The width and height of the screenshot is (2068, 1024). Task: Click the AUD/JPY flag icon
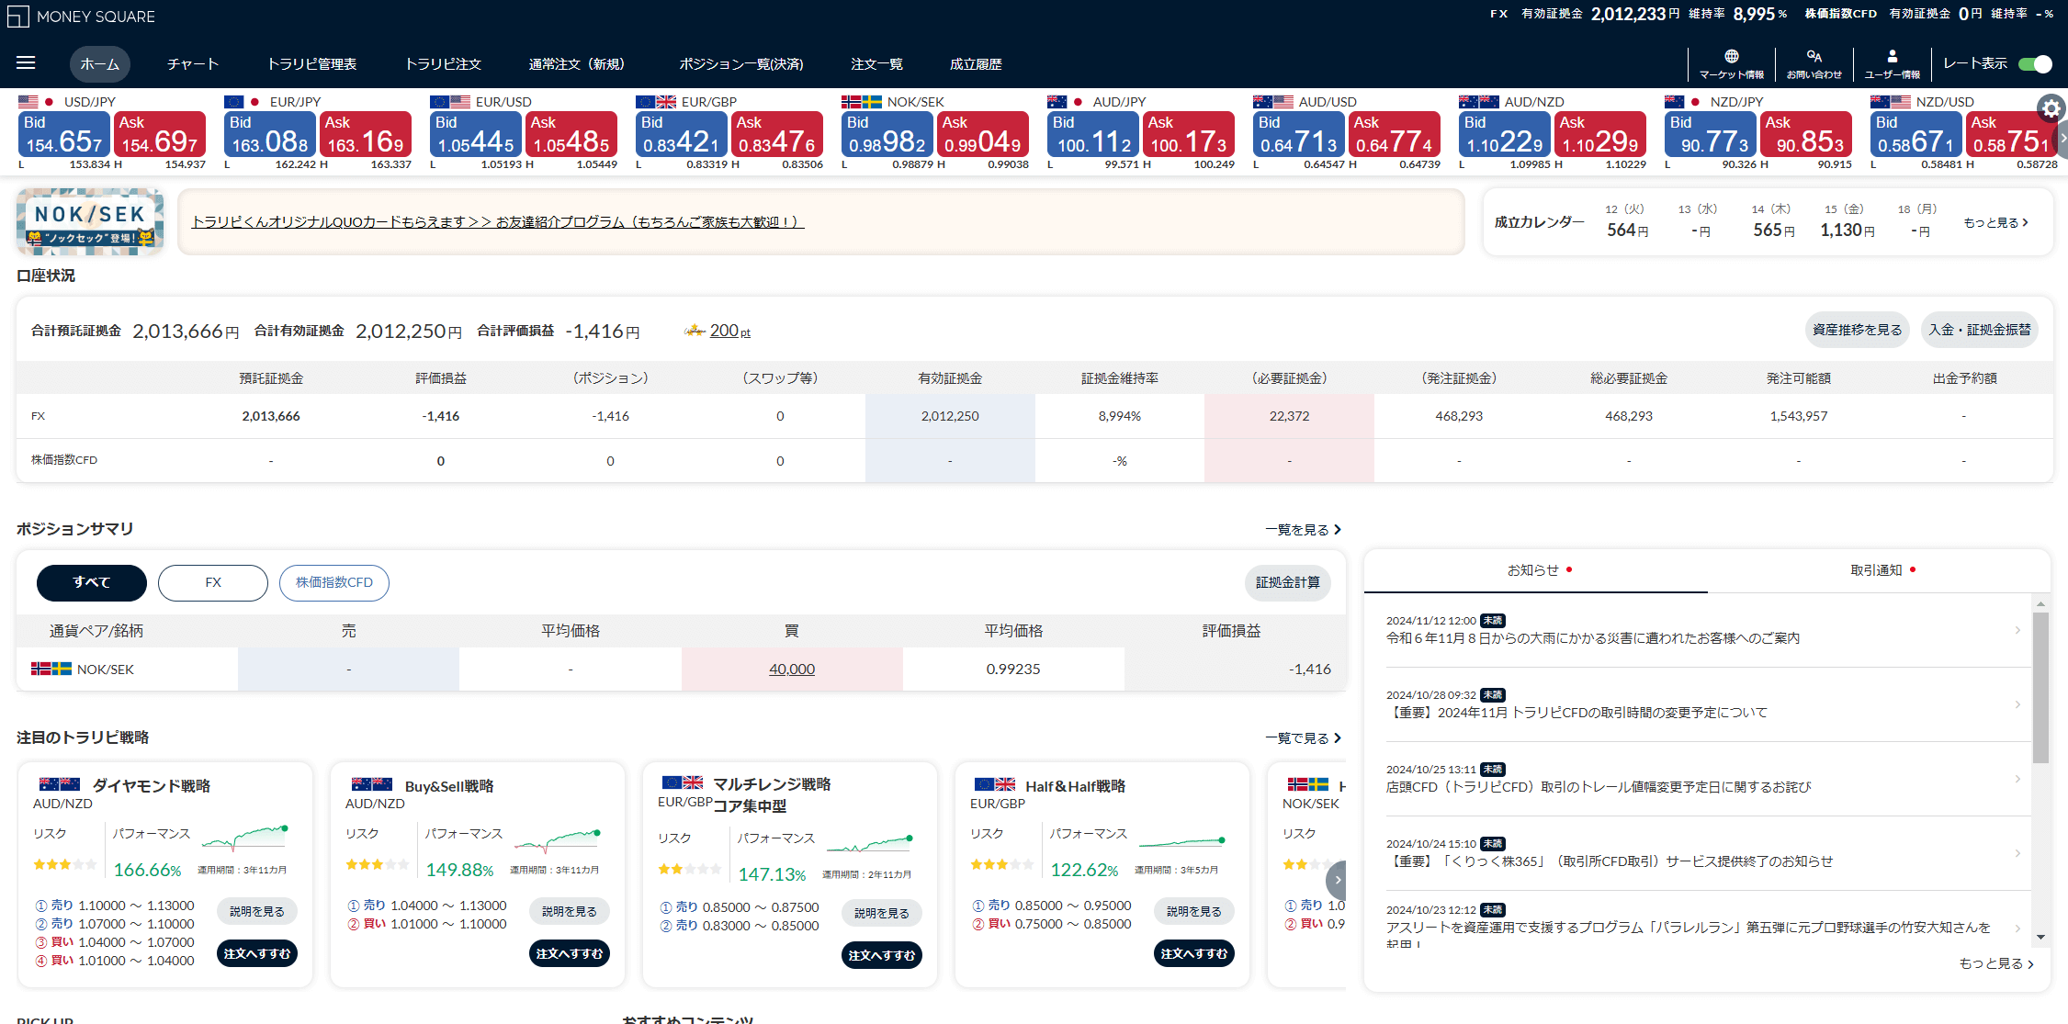click(1066, 102)
